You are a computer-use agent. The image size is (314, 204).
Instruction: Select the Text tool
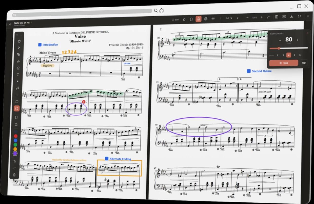(x=18, y=75)
